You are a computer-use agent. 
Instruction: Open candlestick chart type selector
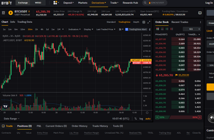point(121,29)
